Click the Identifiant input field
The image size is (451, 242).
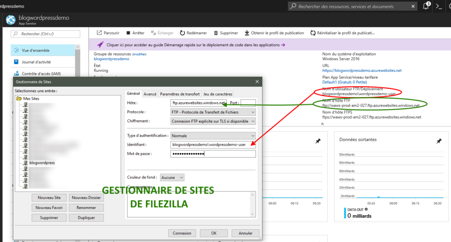[213, 145]
